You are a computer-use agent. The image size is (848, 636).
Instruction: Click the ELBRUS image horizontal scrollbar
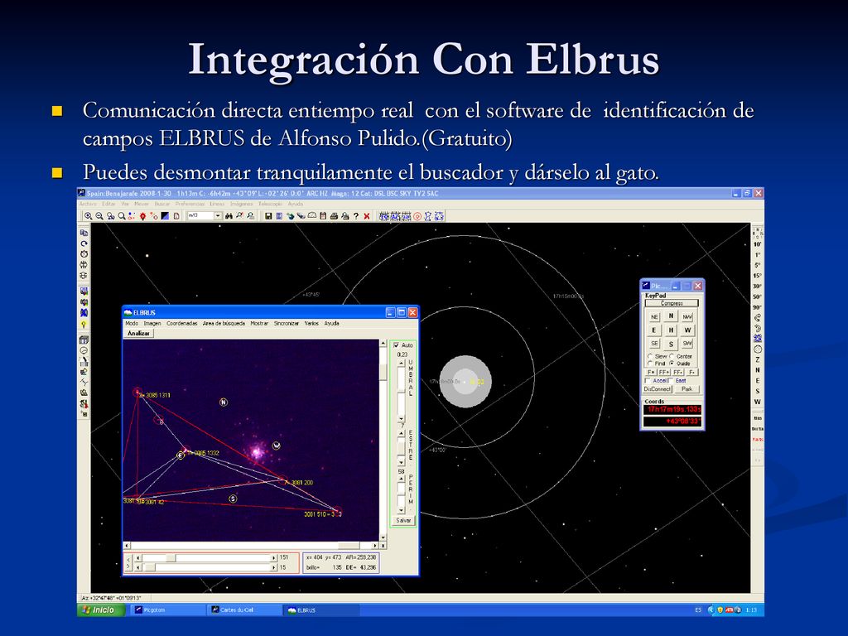point(251,545)
